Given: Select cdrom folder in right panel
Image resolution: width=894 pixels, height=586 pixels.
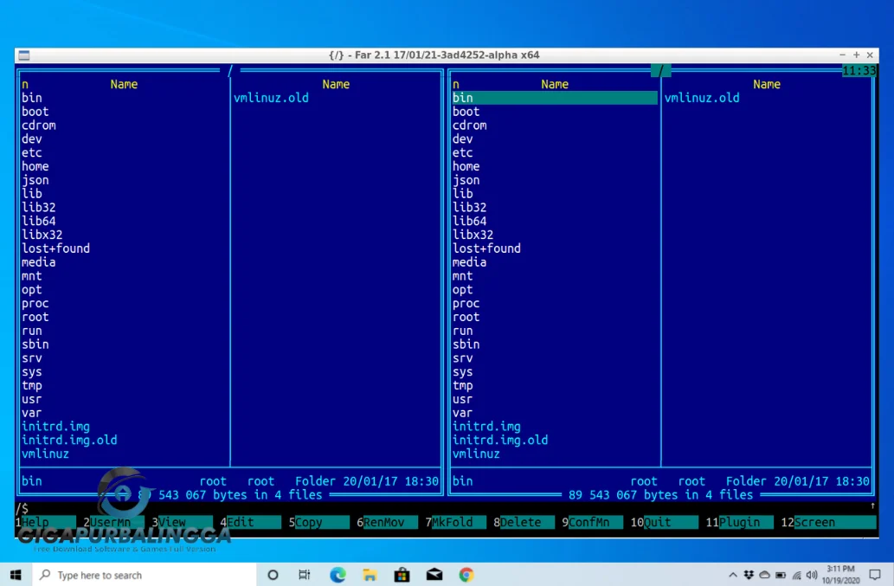Looking at the screenshot, I should [x=470, y=126].
